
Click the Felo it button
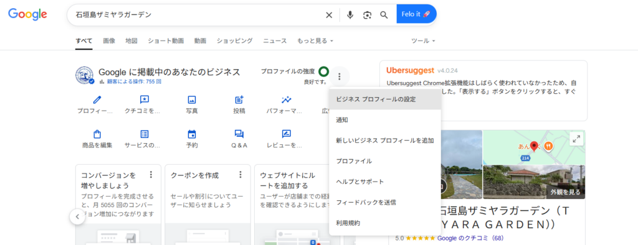[x=416, y=14]
